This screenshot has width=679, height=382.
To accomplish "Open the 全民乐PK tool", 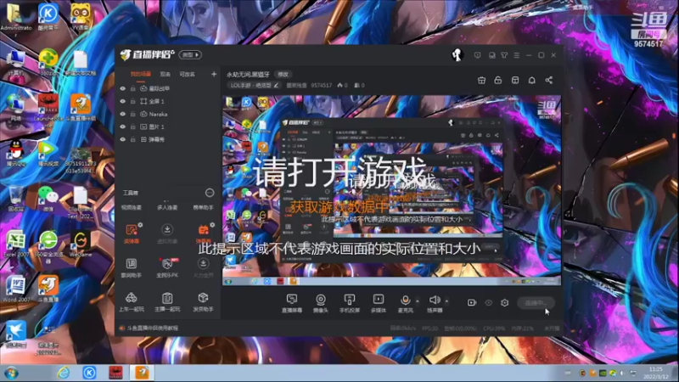I will 167,267.
